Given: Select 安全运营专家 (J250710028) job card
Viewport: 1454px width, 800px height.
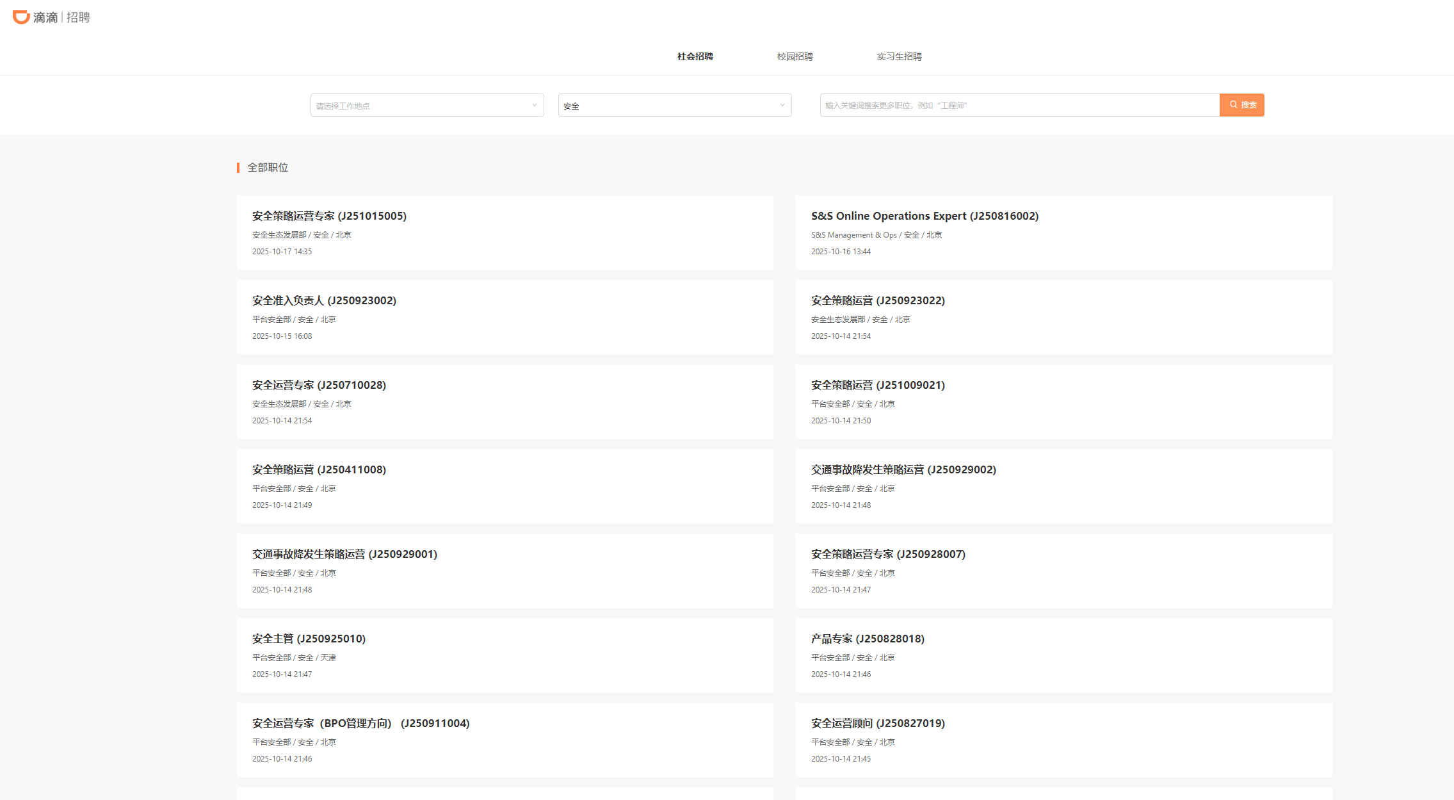Looking at the screenshot, I should (x=319, y=386).
